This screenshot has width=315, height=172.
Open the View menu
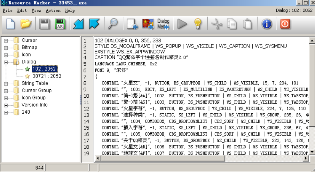click(x=36, y=11)
